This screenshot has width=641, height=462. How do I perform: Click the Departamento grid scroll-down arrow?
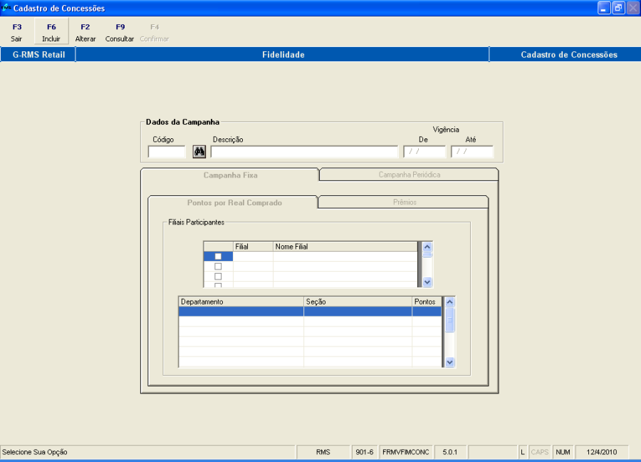click(449, 362)
